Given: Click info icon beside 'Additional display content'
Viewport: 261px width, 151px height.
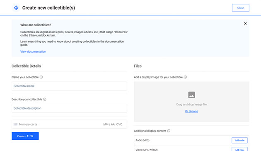Looking at the screenshot, I should pyautogui.click(x=169, y=131).
